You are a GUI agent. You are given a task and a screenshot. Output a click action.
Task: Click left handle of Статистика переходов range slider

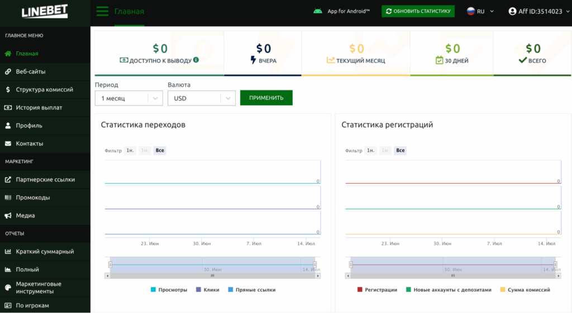(110, 264)
